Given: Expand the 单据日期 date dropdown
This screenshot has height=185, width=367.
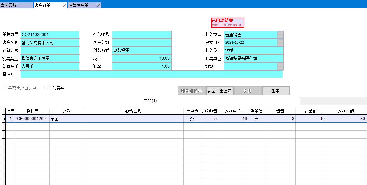Looking at the screenshot, I should [x=280, y=43].
